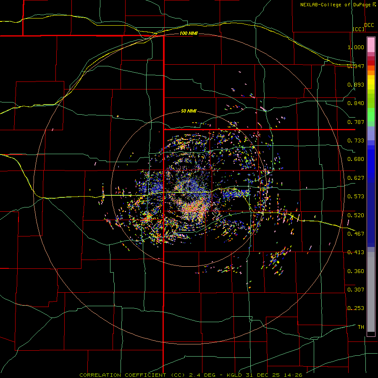The width and height of the screenshot is (378, 378).
Task: Click the 0.787 scale value
Action: point(356,122)
